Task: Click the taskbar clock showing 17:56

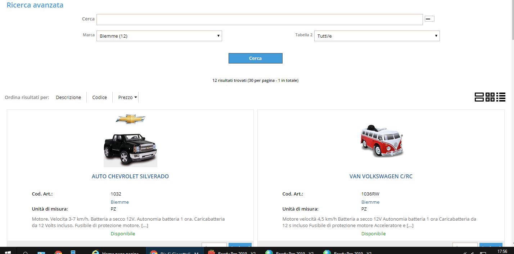Action: point(502,251)
